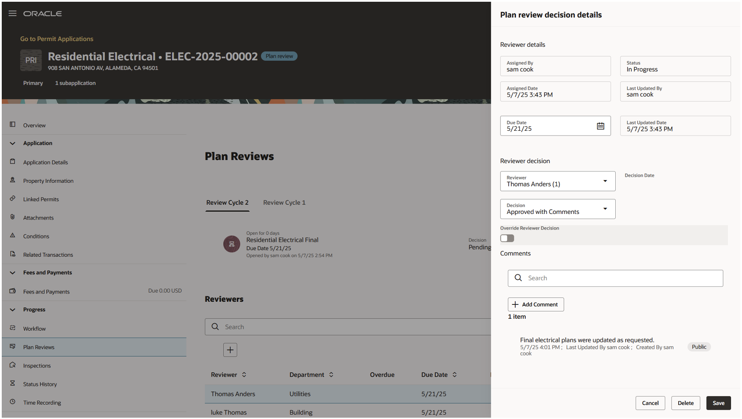Click the comments Search field

click(615, 278)
